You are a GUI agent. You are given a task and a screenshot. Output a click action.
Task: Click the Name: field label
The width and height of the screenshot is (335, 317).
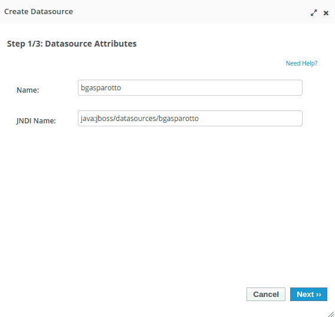(28, 90)
